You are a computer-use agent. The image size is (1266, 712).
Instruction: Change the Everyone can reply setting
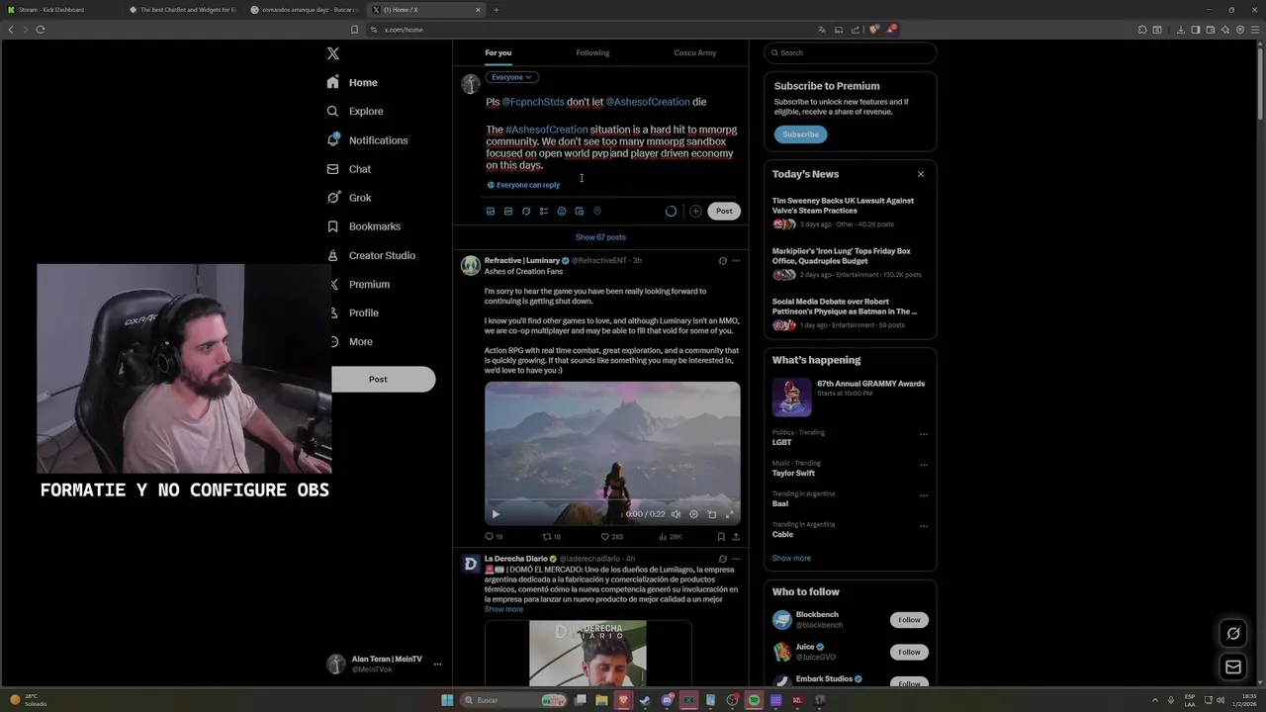click(523, 185)
